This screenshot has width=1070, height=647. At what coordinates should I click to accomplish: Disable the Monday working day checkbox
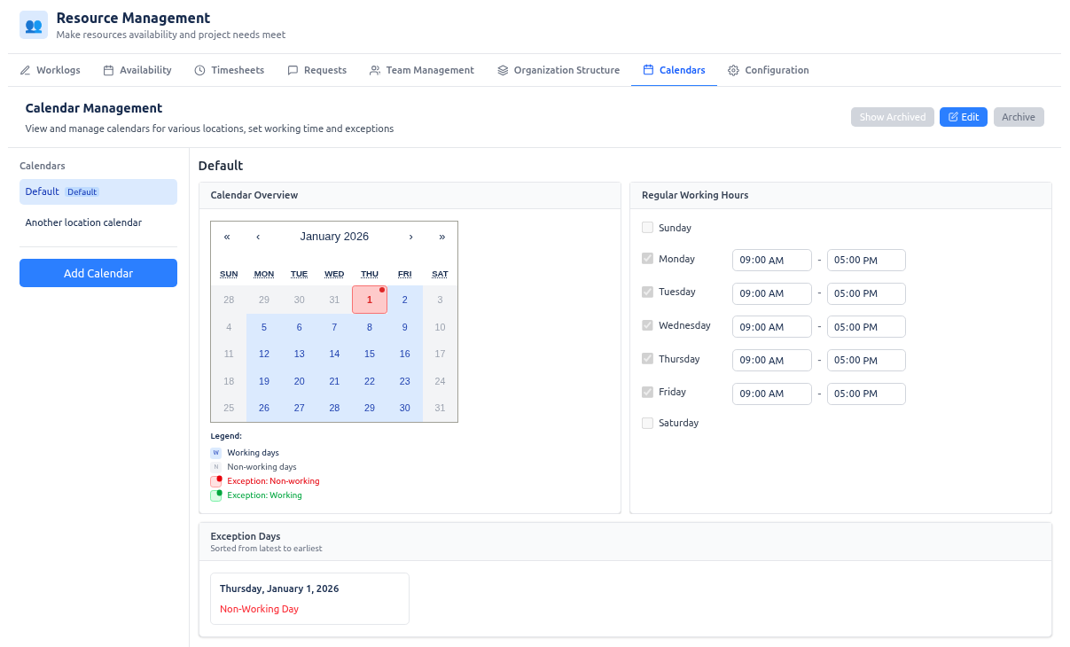(x=647, y=258)
